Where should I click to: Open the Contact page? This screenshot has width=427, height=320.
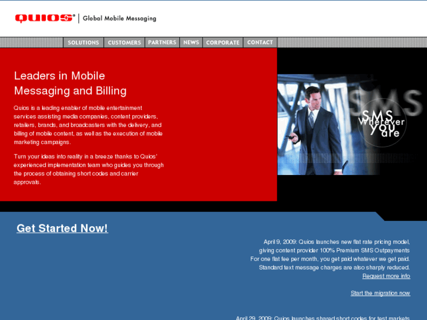pos(260,42)
